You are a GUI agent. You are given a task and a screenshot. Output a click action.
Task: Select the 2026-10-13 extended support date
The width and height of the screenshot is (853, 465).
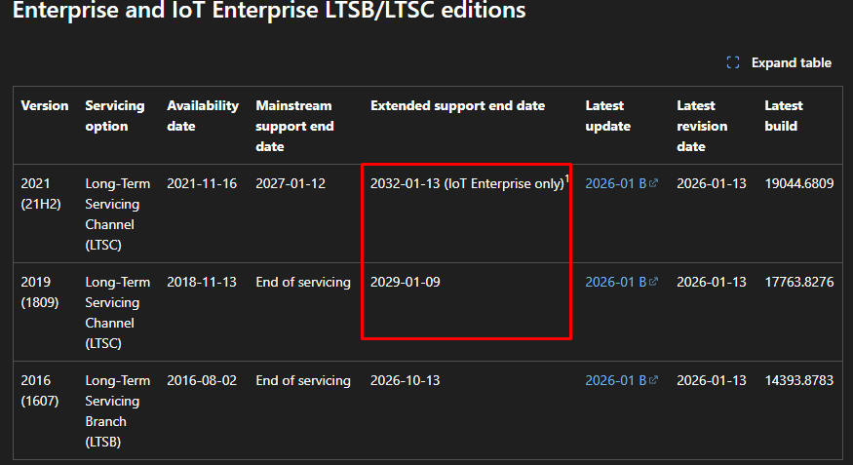(x=406, y=381)
